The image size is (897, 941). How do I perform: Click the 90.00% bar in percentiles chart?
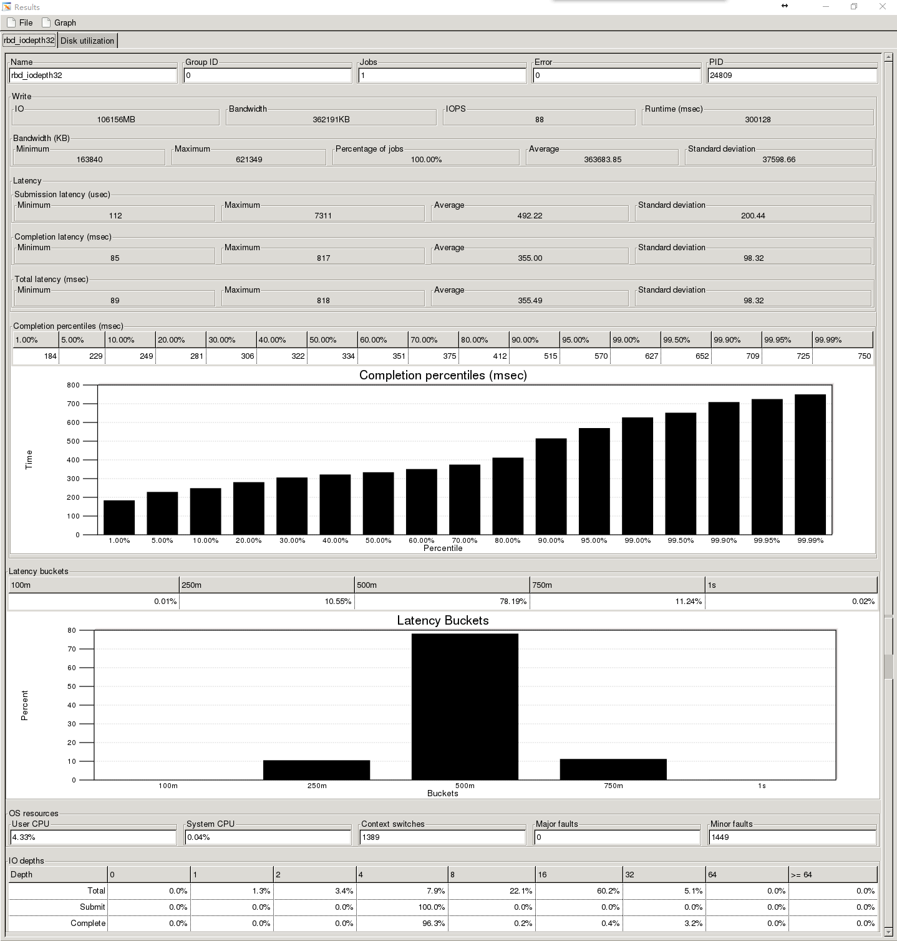pos(551,487)
